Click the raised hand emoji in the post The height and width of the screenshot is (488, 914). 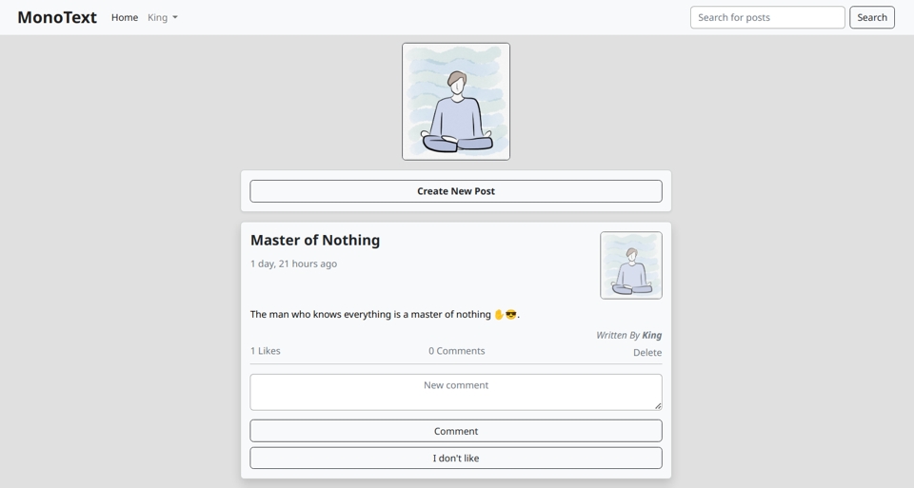499,315
